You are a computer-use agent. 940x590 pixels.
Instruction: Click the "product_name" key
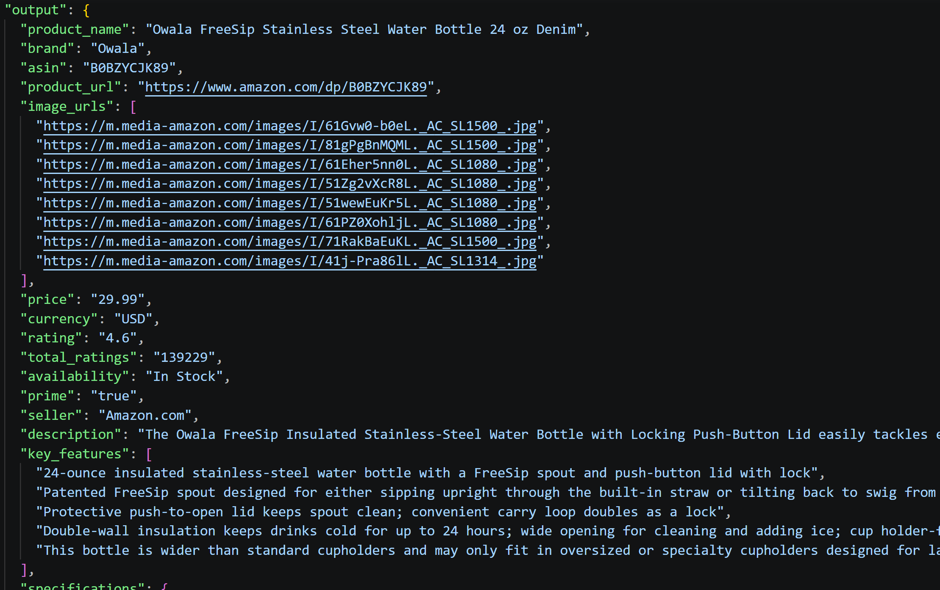pyautogui.click(x=75, y=30)
